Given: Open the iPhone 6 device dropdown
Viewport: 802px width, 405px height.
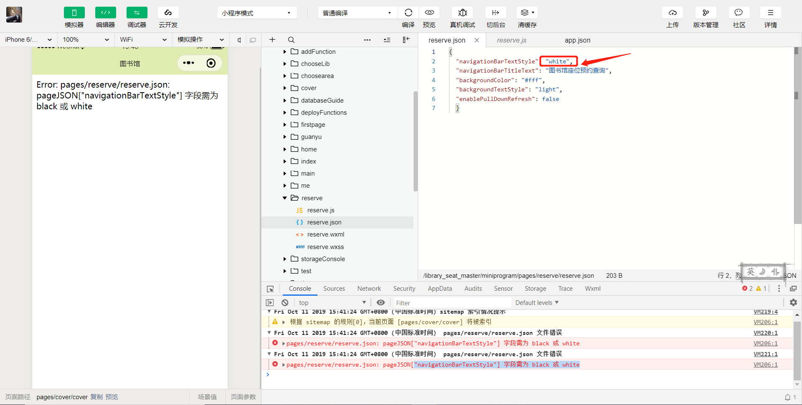Looking at the screenshot, I should click(x=28, y=40).
